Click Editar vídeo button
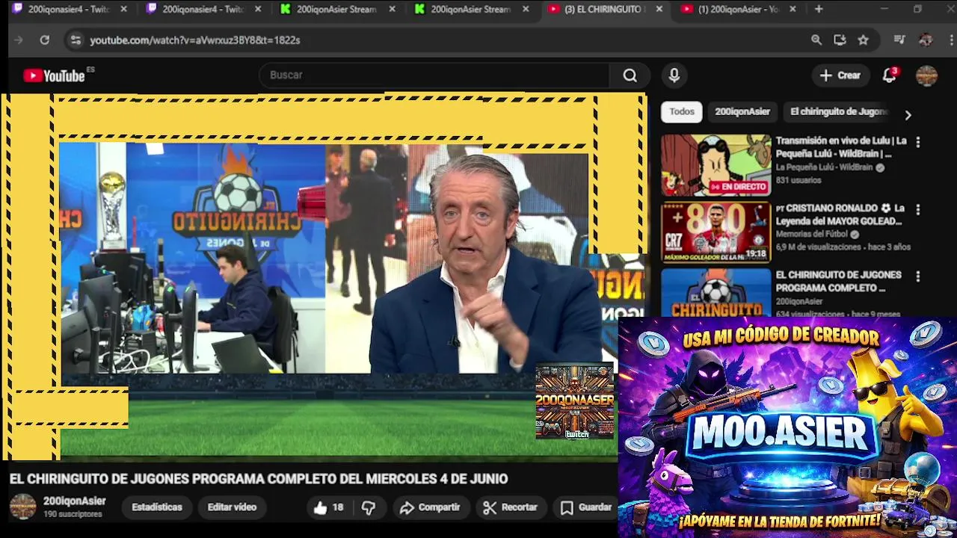This screenshot has width=957, height=538. [232, 507]
